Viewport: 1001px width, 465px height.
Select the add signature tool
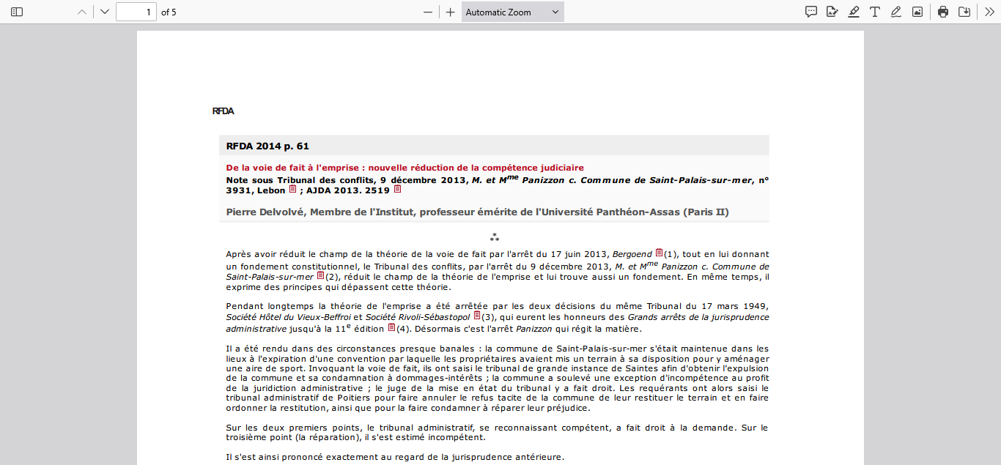tap(832, 12)
